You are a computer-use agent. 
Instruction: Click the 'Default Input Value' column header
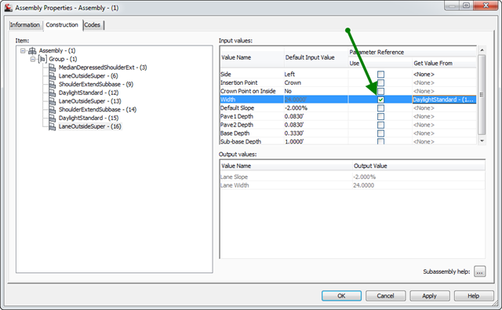pos(316,57)
